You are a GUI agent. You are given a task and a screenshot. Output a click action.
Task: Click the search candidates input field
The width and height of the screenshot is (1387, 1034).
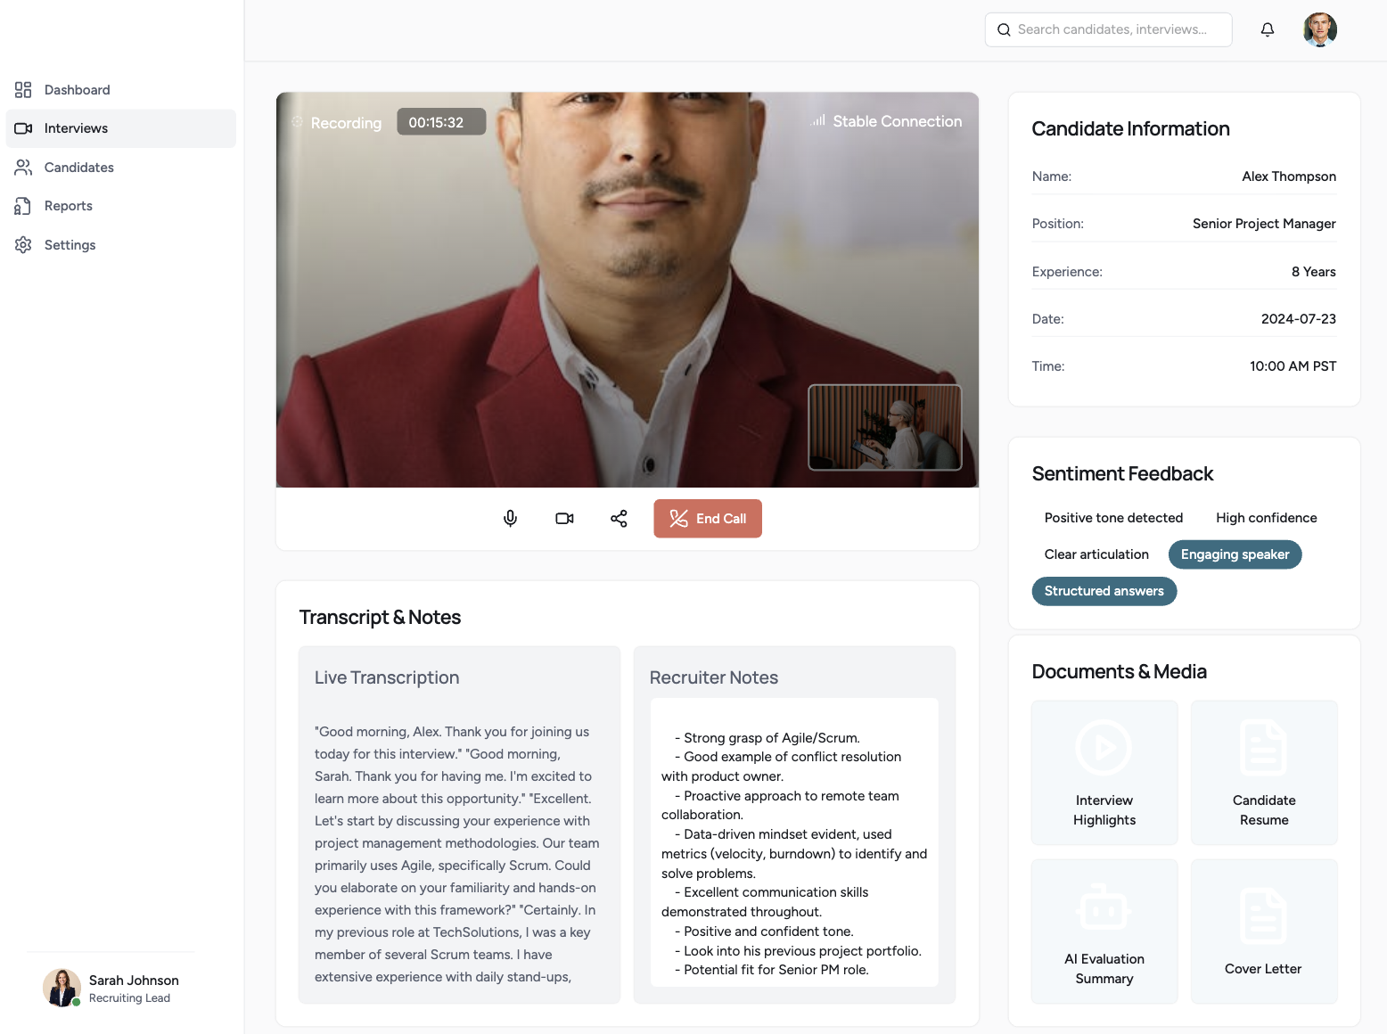click(1111, 29)
